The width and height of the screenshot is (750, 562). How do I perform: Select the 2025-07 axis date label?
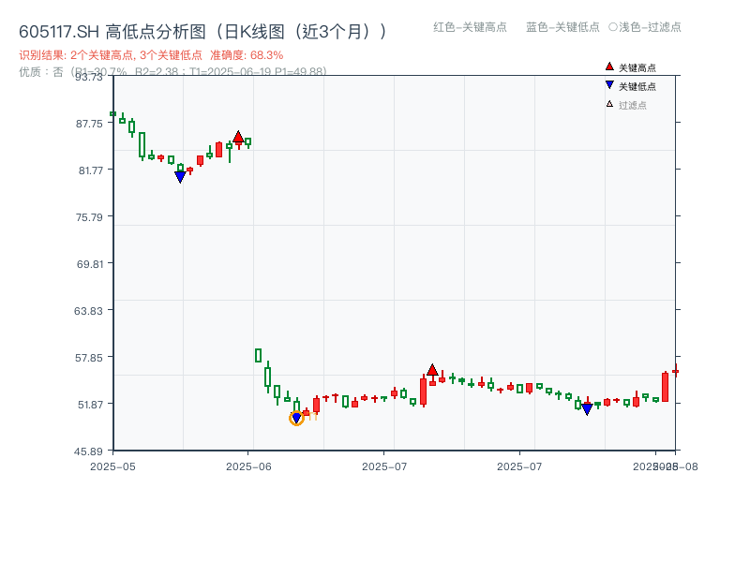point(384,463)
